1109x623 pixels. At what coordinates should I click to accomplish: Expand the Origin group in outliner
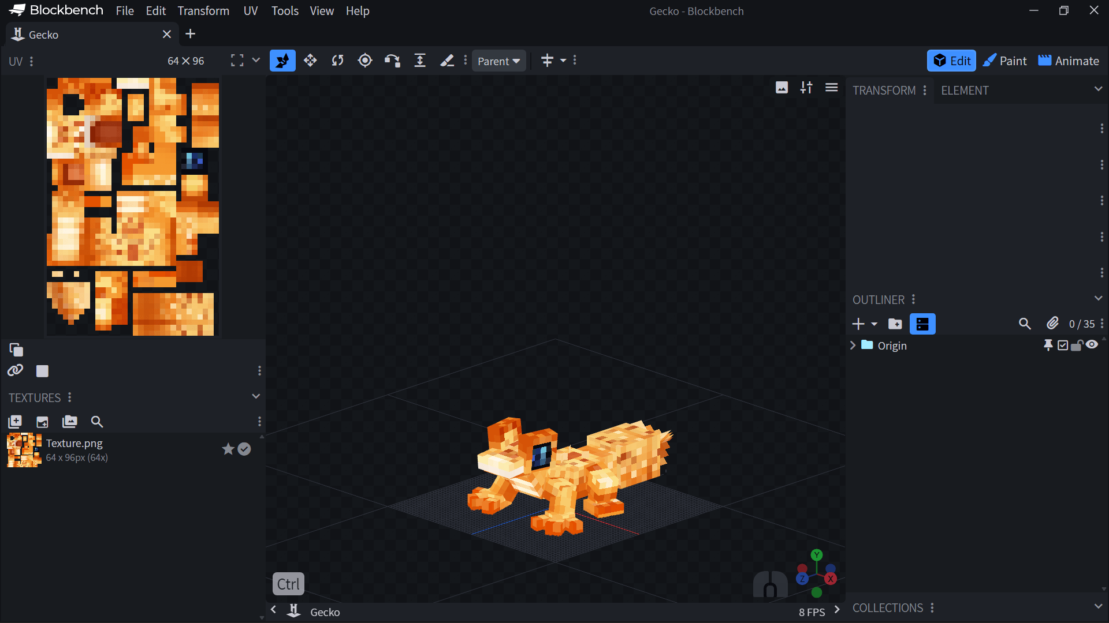point(853,346)
